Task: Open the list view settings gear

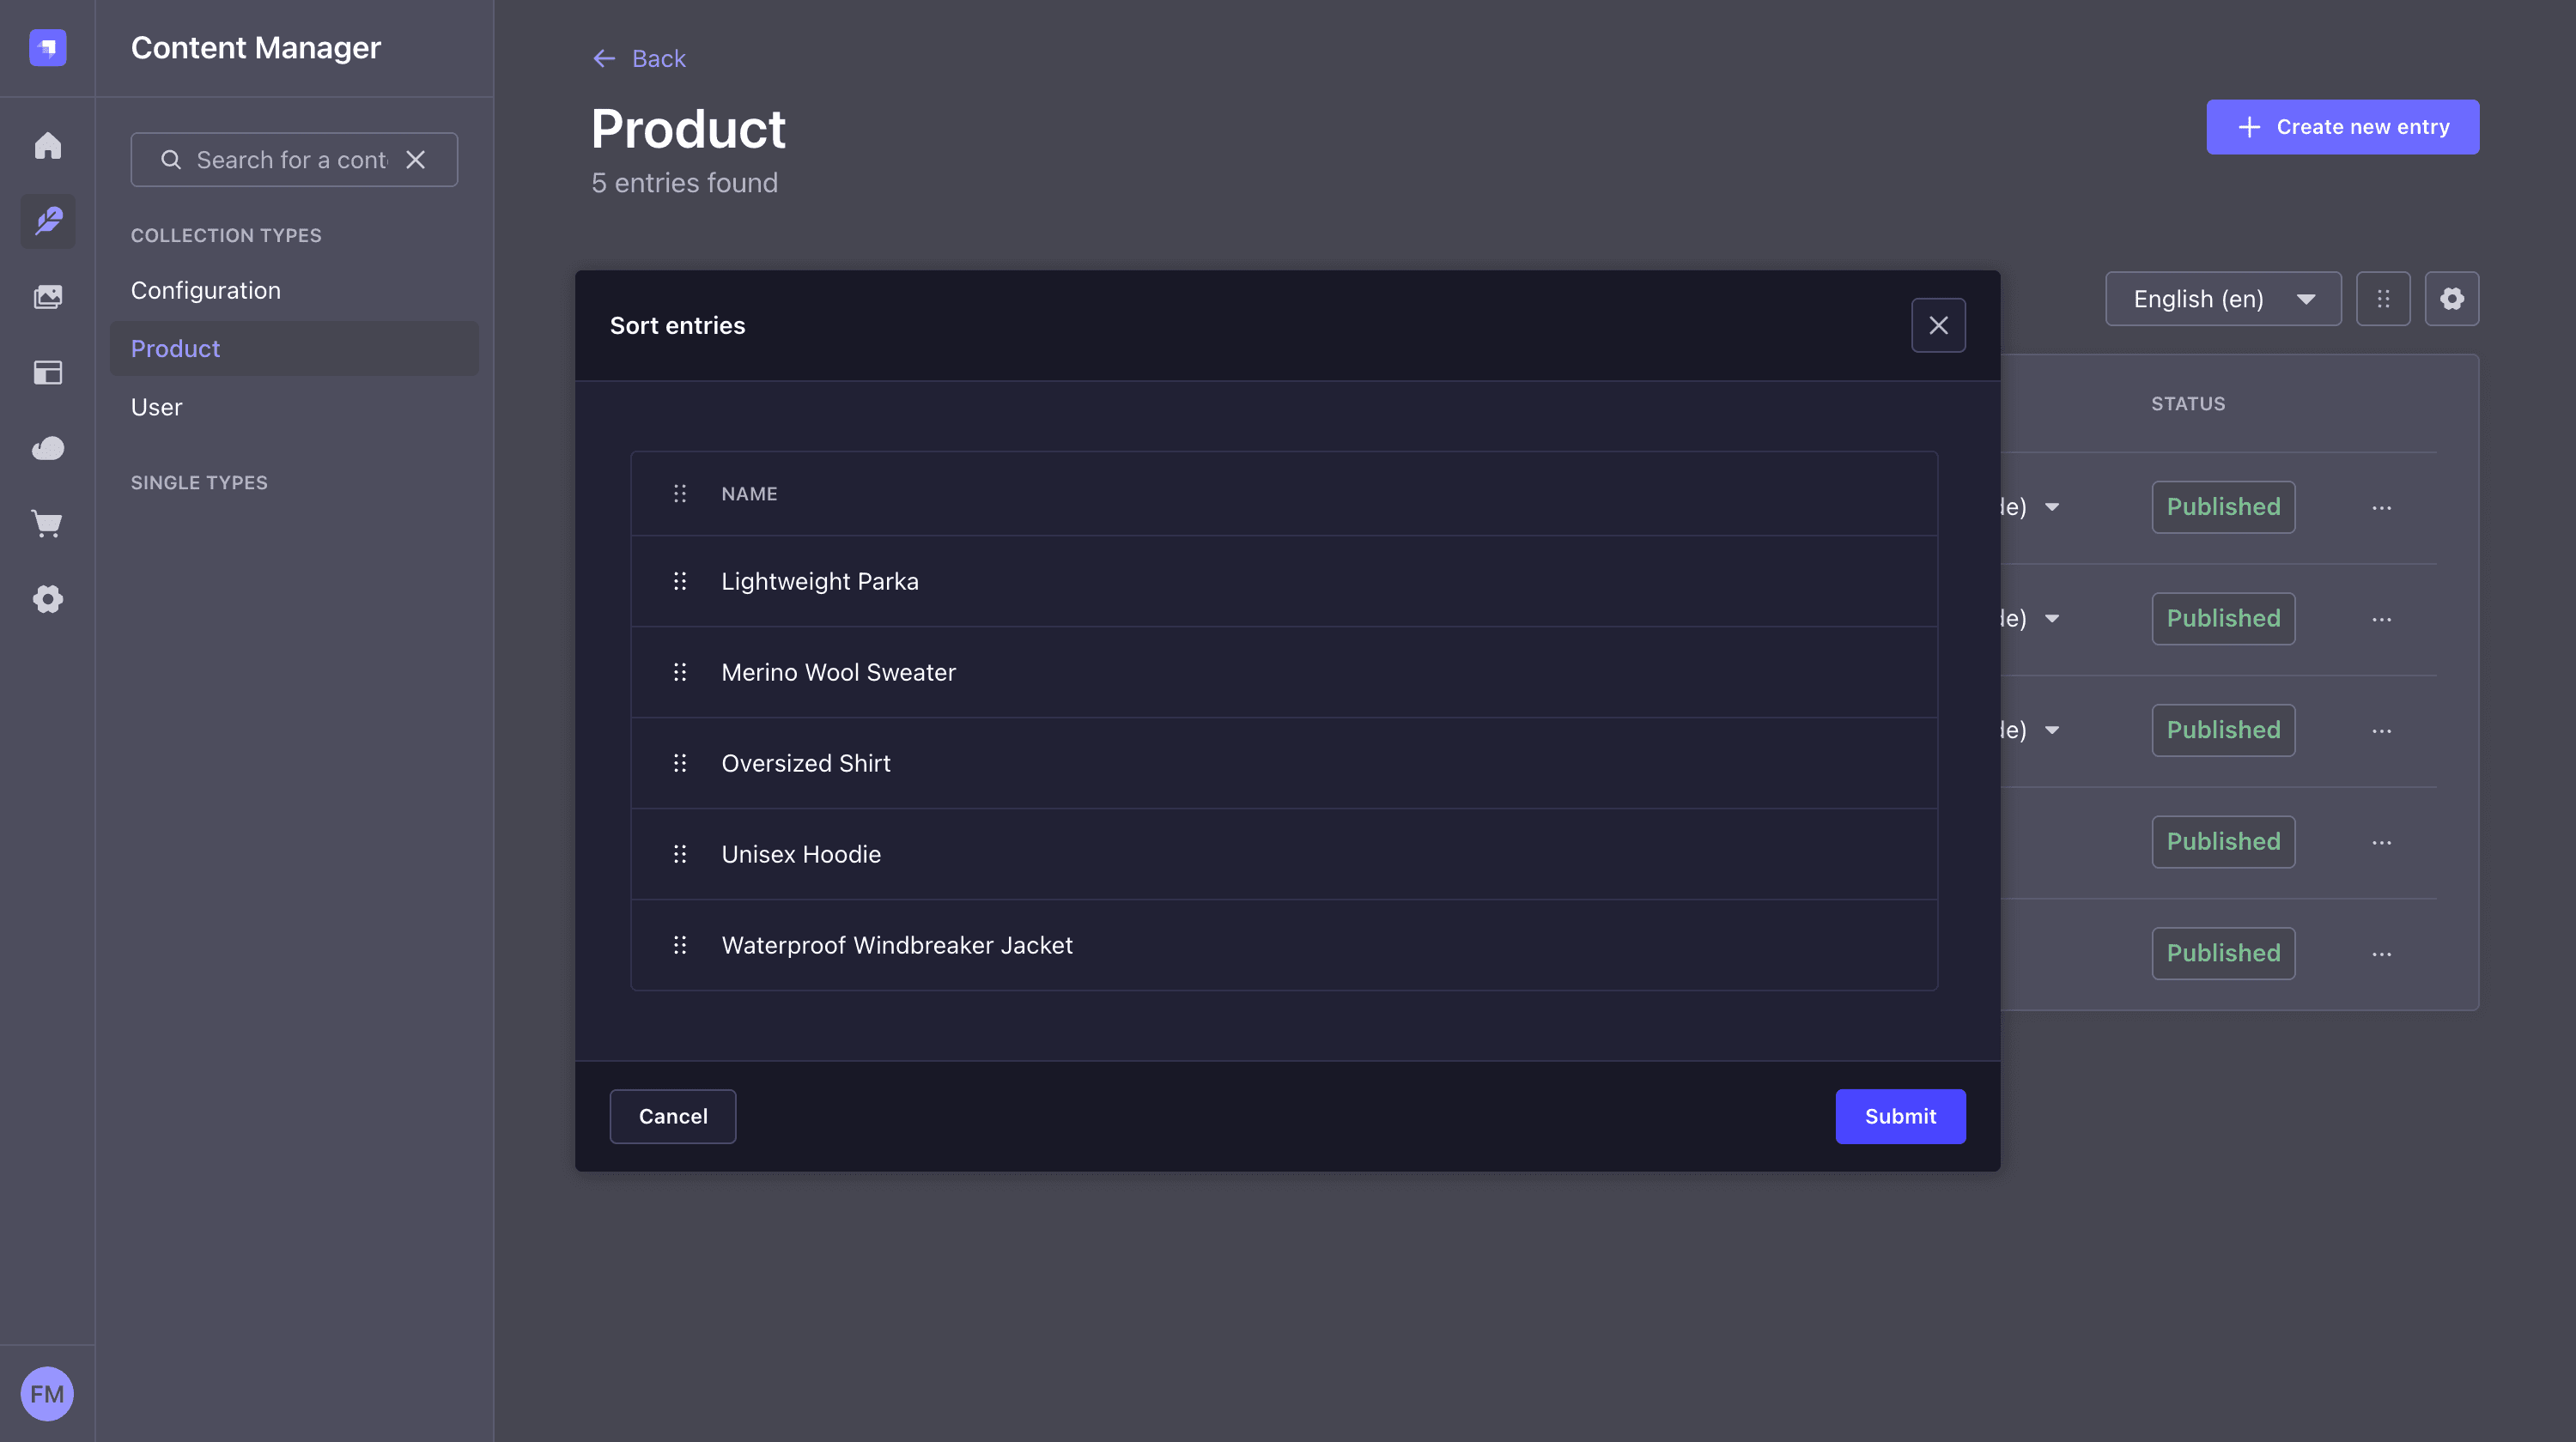Action: [2451, 299]
